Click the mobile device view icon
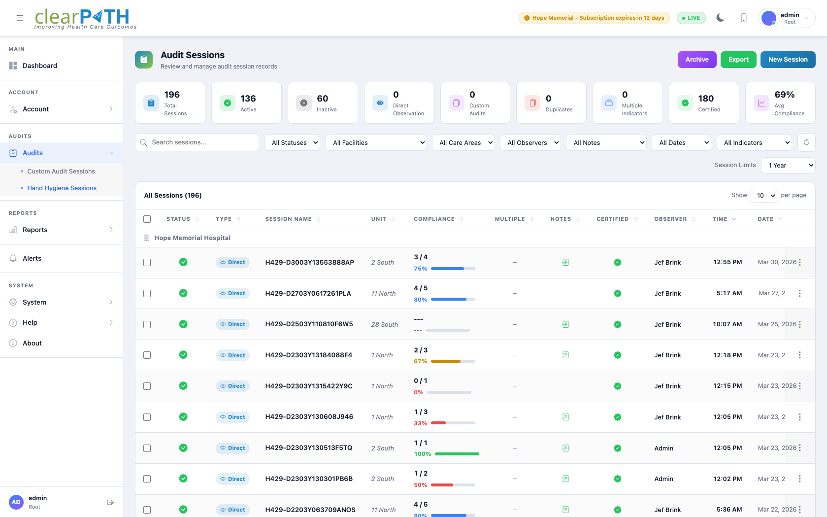The height and width of the screenshot is (517, 827). point(743,18)
